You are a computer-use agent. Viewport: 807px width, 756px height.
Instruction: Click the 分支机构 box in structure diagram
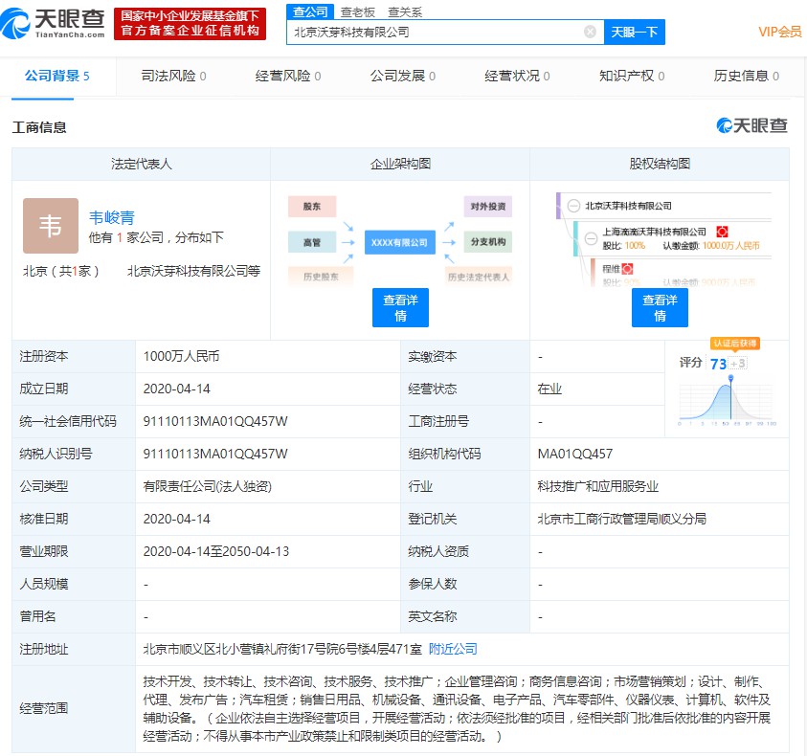[488, 242]
